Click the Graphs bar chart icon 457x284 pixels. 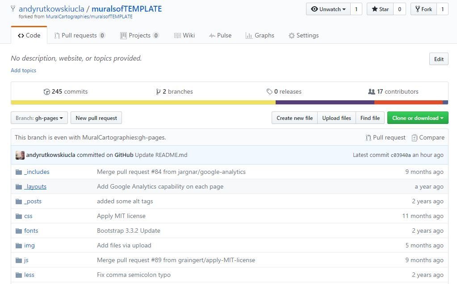tap(249, 36)
